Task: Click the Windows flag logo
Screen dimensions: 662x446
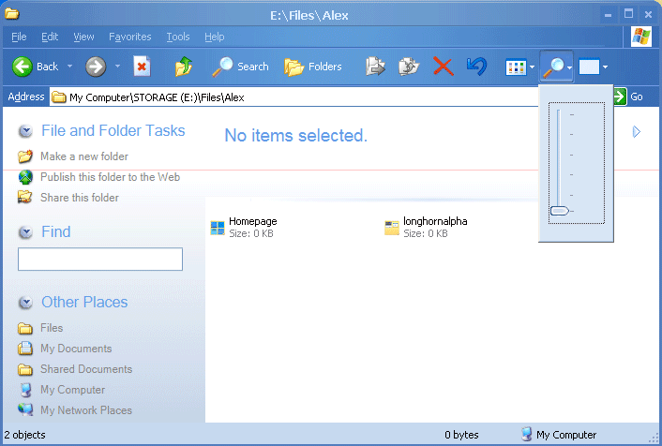Action: (x=640, y=37)
